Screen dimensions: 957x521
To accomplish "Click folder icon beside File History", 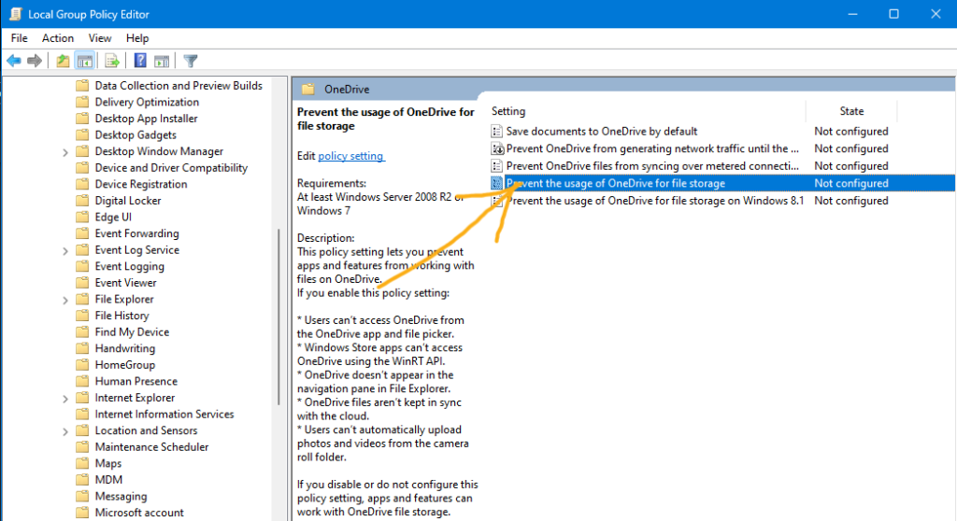I will pos(82,316).
